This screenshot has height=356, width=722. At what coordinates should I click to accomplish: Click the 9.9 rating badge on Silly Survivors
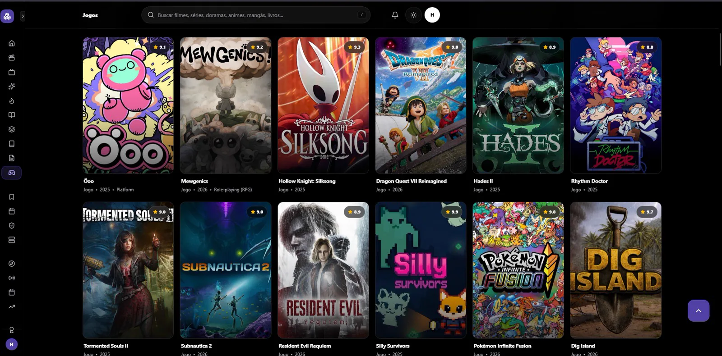click(452, 212)
